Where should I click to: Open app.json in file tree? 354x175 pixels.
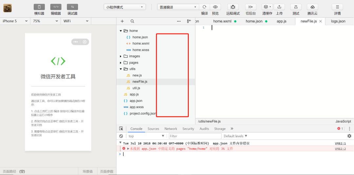pyautogui.click(x=136, y=101)
